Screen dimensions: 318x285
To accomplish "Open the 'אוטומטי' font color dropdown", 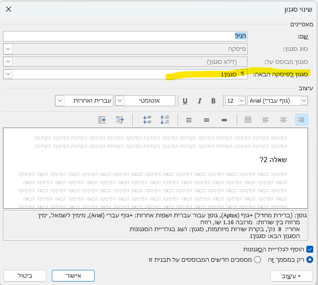I will click(120, 100).
